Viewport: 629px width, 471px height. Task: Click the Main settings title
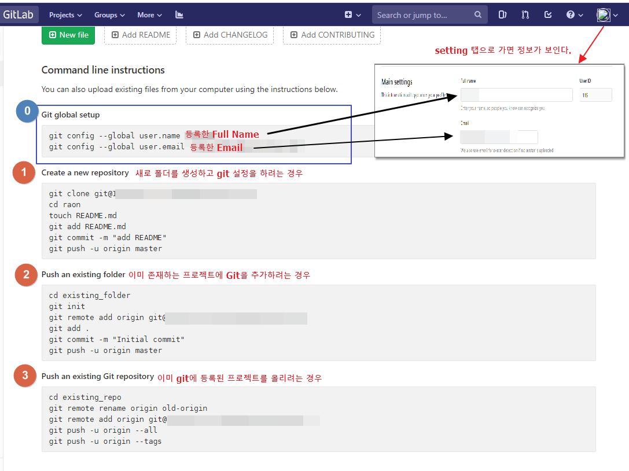397,82
